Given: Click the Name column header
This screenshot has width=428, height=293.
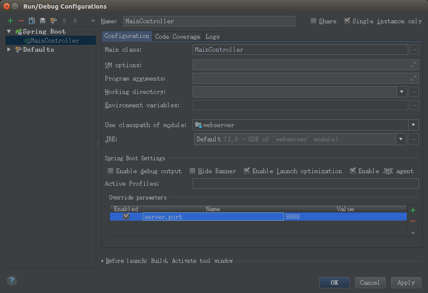Looking at the screenshot, I should click(213, 209).
